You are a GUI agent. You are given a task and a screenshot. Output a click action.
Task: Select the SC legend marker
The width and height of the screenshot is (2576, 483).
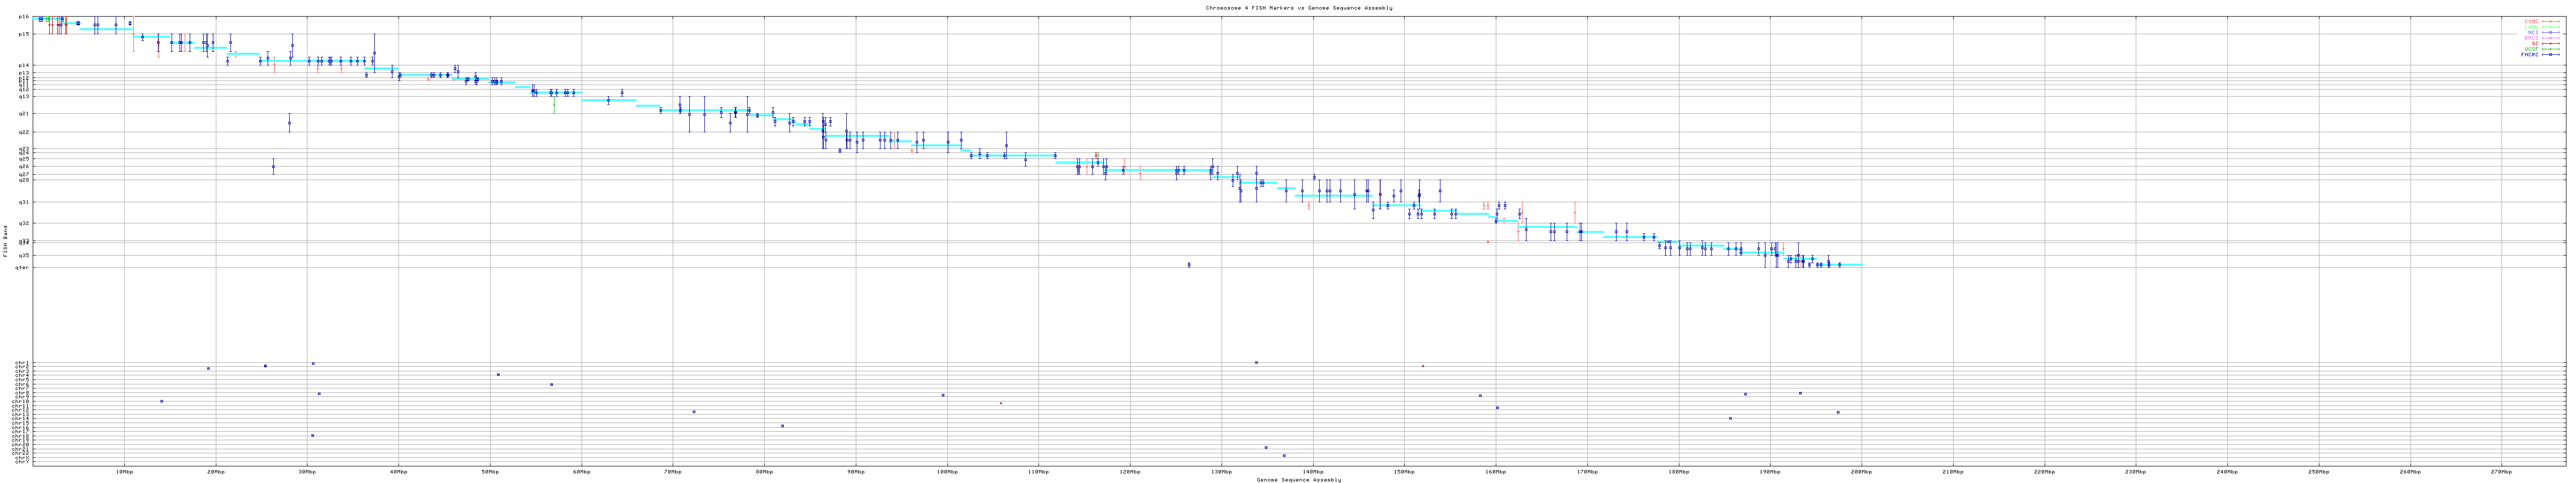point(2551,43)
